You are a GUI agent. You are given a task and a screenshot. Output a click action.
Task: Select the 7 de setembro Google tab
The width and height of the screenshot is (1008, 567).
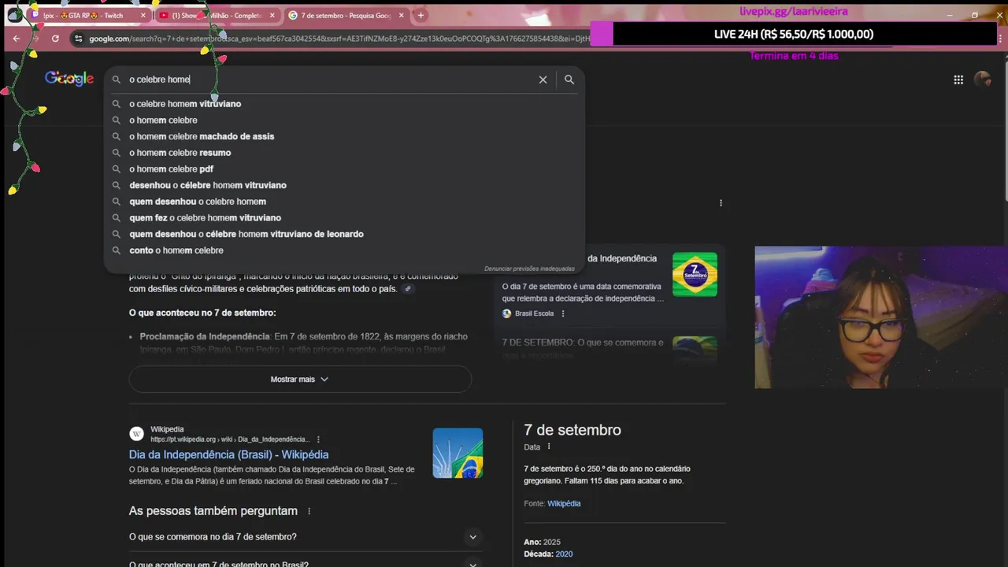(346, 15)
